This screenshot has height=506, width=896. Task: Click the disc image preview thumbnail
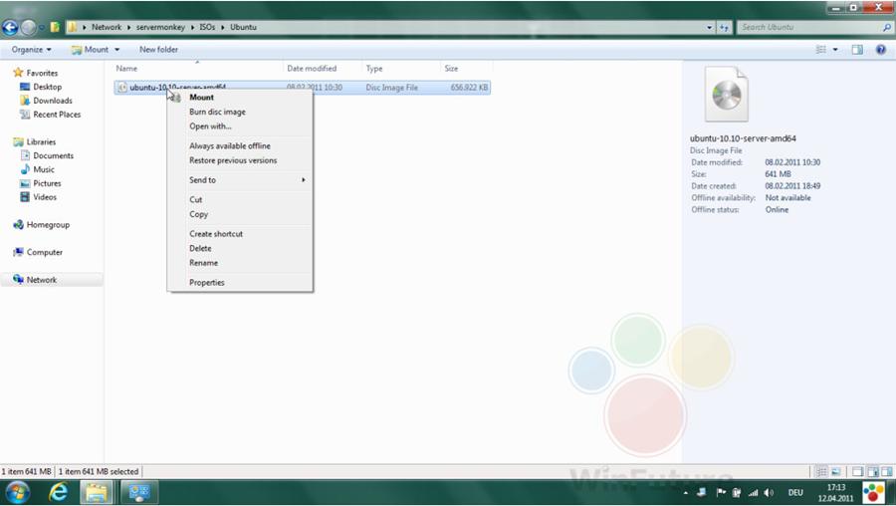[x=727, y=95]
